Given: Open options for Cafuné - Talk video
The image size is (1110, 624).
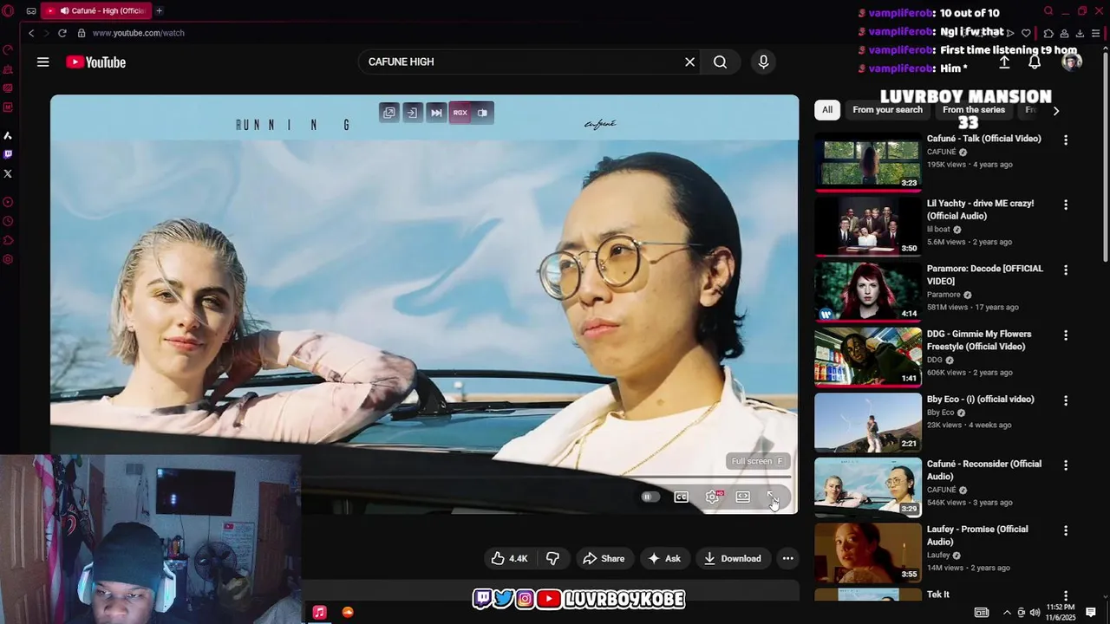Looking at the screenshot, I should click(x=1066, y=140).
